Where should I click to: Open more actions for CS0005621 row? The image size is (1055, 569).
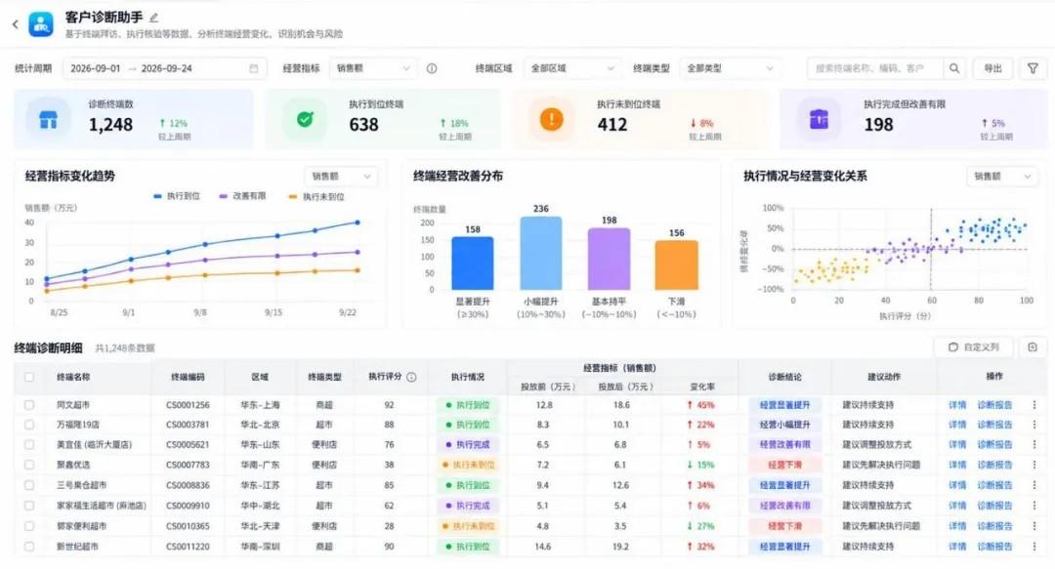point(1034,445)
